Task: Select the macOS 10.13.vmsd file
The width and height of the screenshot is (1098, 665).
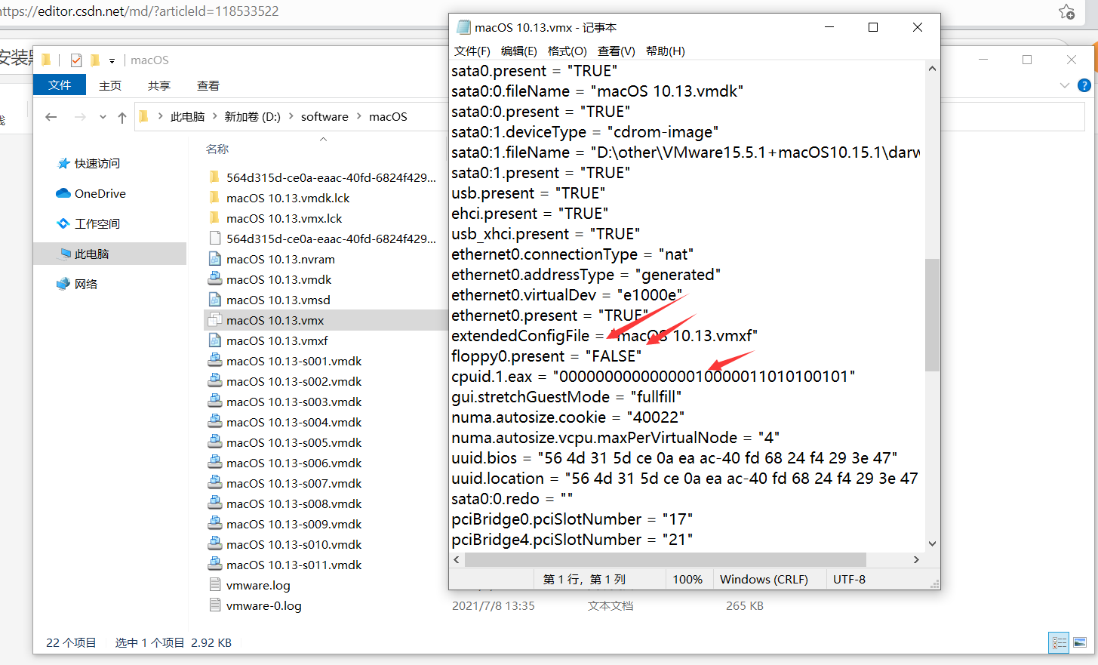Action: (x=278, y=300)
